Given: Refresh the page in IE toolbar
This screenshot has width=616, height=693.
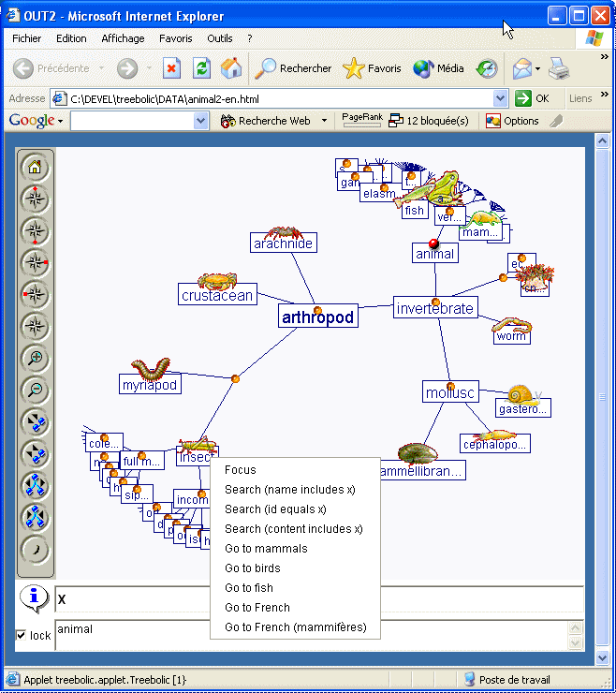Looking at the screenshot, I should pyautogui.click(x=201, y=68).
